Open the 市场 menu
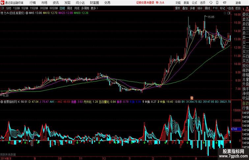 (44, 3)
